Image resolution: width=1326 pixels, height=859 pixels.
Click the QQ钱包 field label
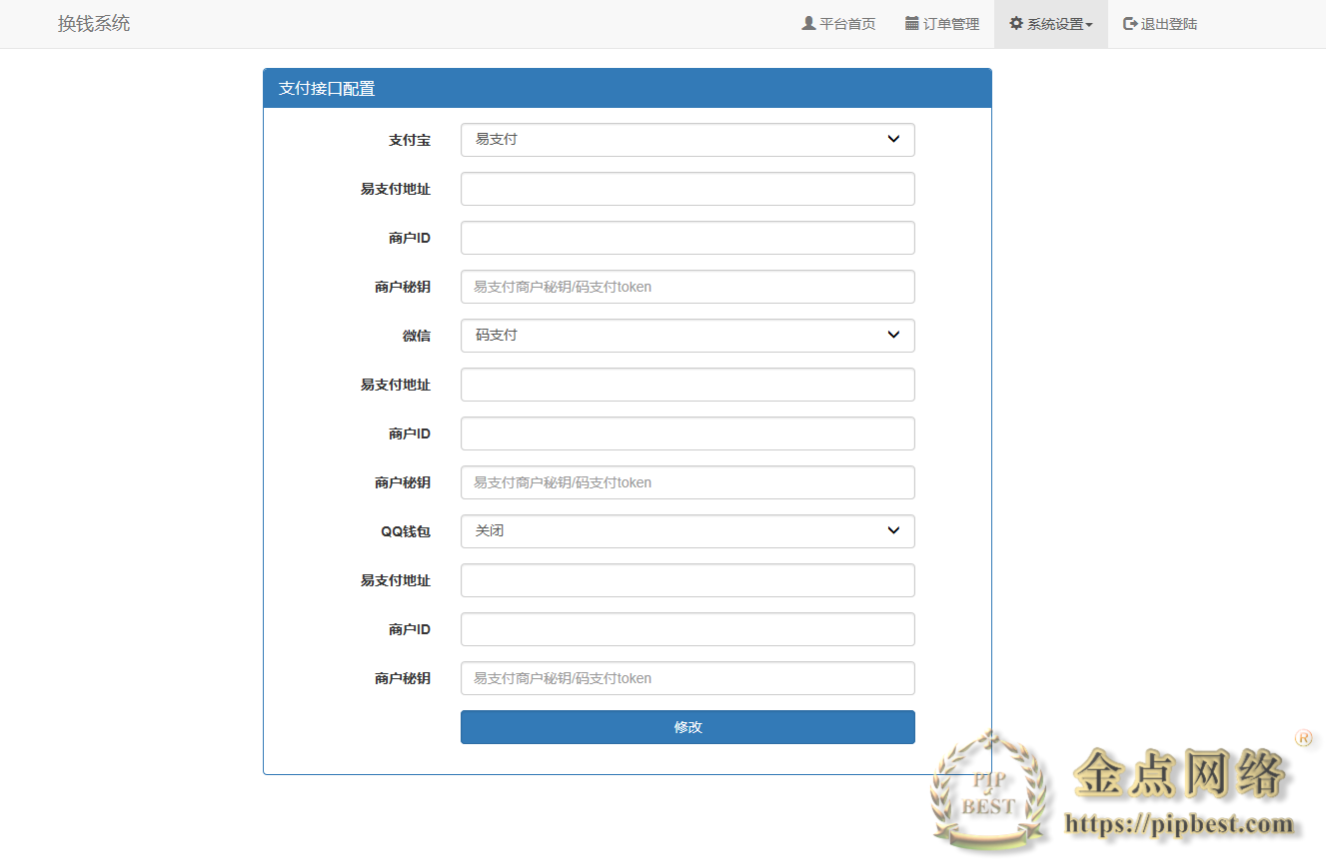click(x=406, y=532)
